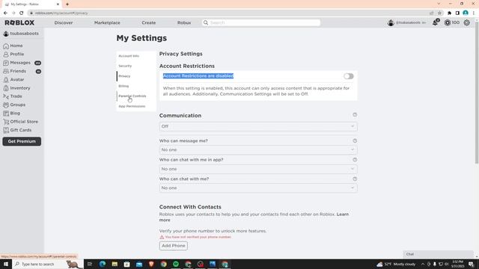Open File Explorer from taskbar
This screenshot has width=479, height=269.
pos(115,264)
